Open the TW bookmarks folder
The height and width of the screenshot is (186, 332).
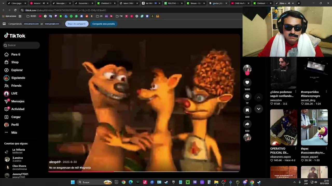pyautogui.click(x=119, y=16)
